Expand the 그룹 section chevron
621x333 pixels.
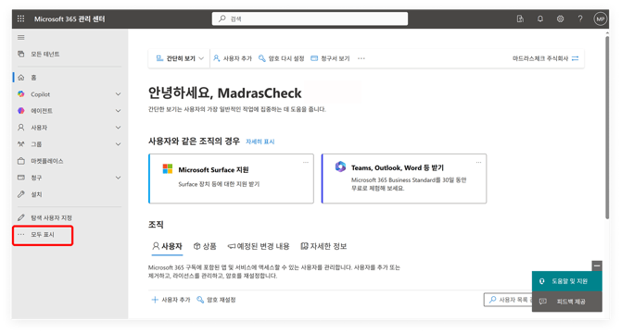point(118,144)
